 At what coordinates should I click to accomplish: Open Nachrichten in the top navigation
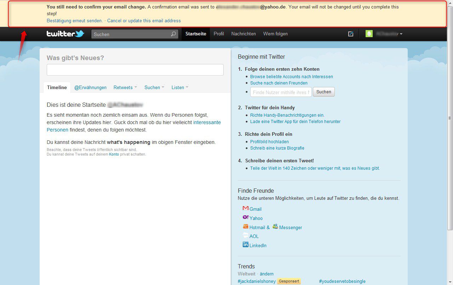coord(243,34)
